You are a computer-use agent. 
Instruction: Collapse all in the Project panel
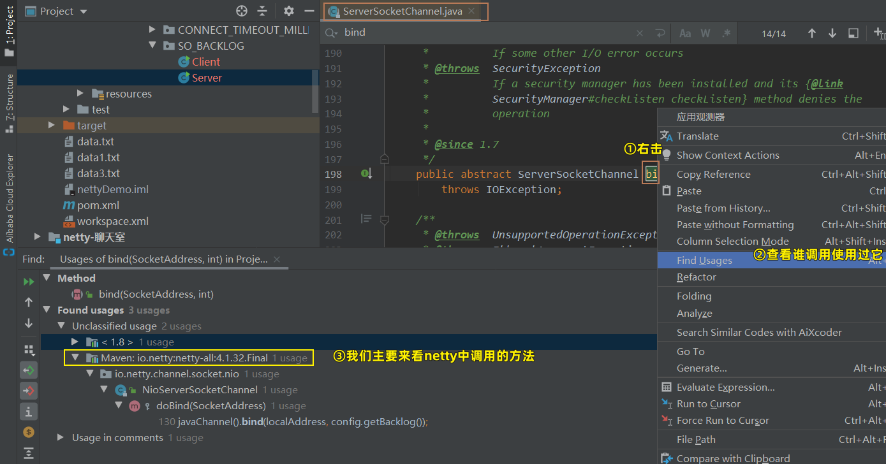click(x=262, y=11)
